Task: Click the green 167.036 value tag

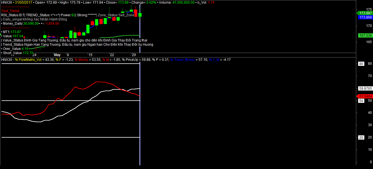Action: pyautogui.click(x=365, y=36)
